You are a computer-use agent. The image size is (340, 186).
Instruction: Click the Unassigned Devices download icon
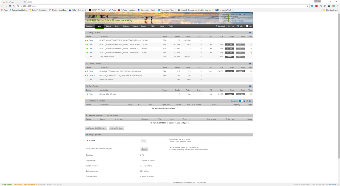pyautogui.click(x=250, y=101)
